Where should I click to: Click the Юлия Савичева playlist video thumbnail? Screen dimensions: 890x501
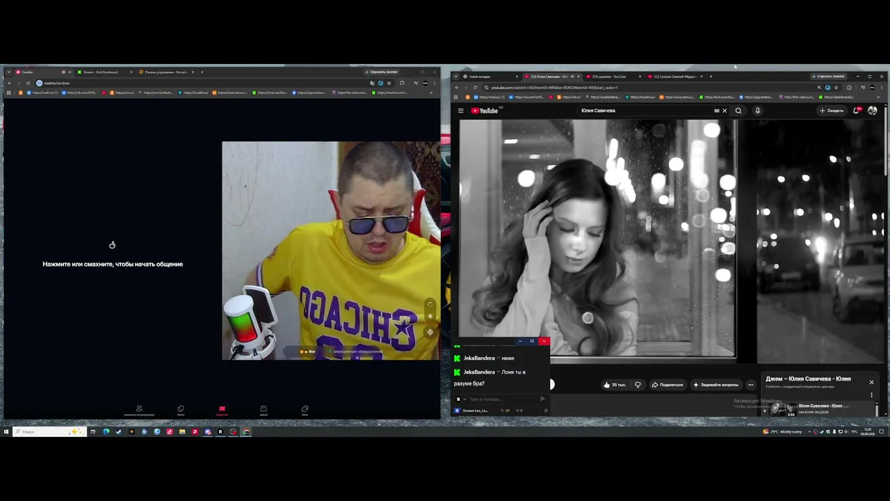tap(783, 409)
